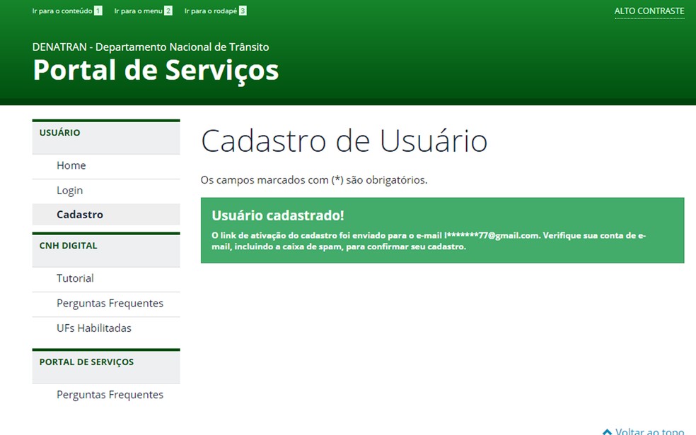Open the Login page from sidebar
696x435 pixels.
(x=69, y=190)
